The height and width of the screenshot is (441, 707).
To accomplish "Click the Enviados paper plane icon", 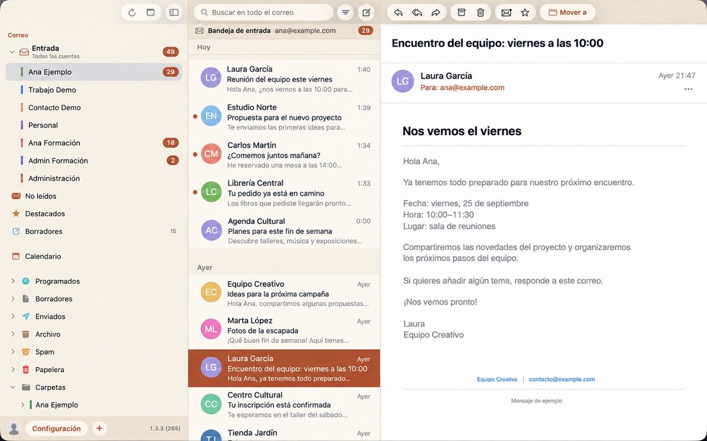I will click(26, 316).
